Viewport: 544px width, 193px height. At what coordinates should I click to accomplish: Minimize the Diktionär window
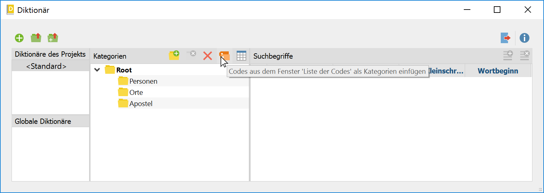point(467,10)
